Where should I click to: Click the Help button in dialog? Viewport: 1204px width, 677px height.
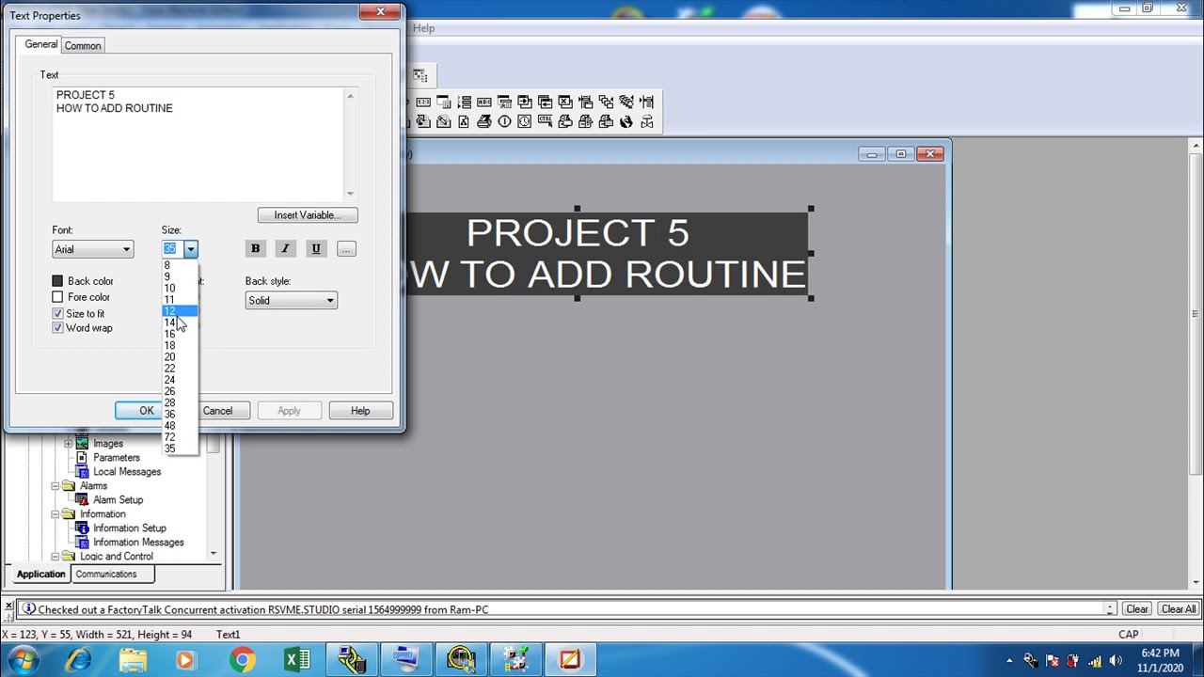coord(360,411)
